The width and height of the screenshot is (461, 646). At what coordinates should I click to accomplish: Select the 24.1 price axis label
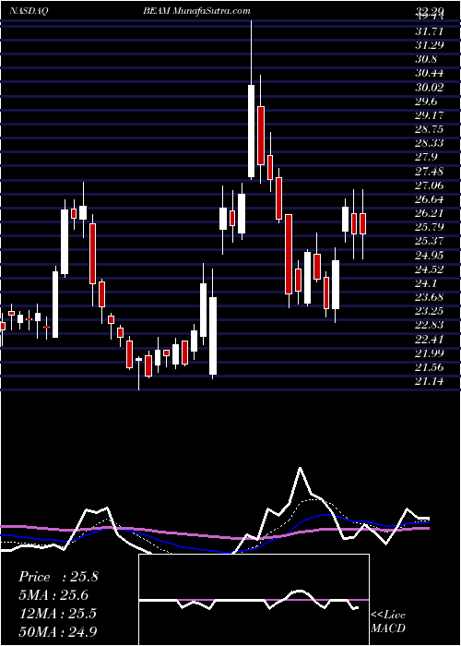pyautogui.click(x=426, y=283)
